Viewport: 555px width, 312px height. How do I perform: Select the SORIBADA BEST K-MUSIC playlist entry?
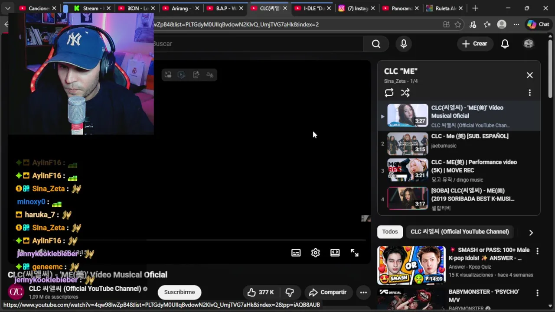[459, 198]
